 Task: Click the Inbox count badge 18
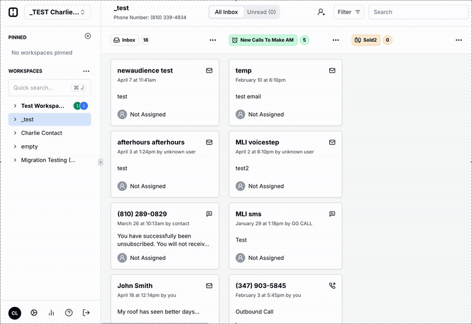pyautogui.click(x=146, y=40)
